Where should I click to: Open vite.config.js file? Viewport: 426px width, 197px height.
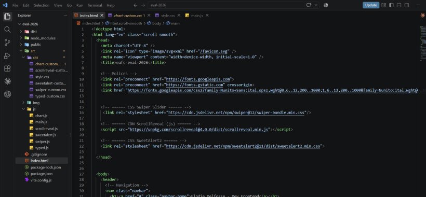pos(41,180)
